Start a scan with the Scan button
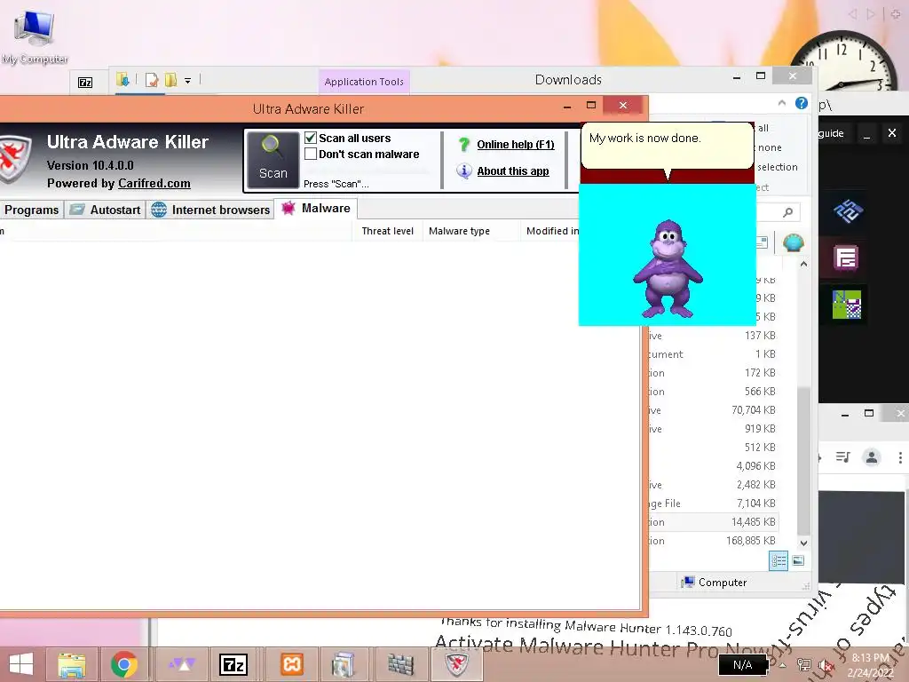Screen dimensions: 909x682 (x=273, y=160)
